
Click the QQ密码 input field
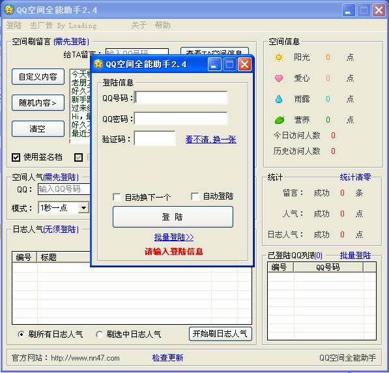181,119
